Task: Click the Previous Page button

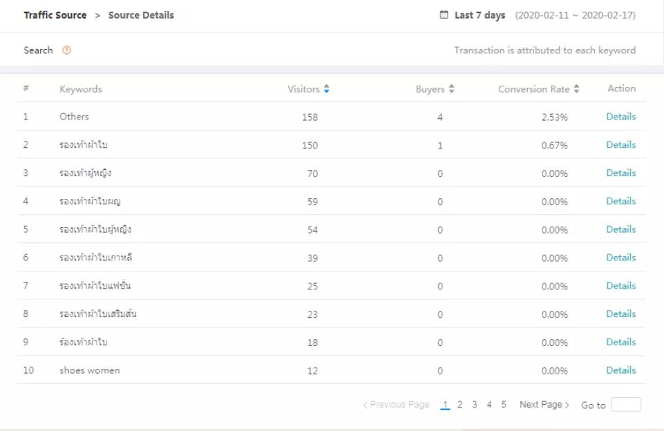Action: [397, 405]
